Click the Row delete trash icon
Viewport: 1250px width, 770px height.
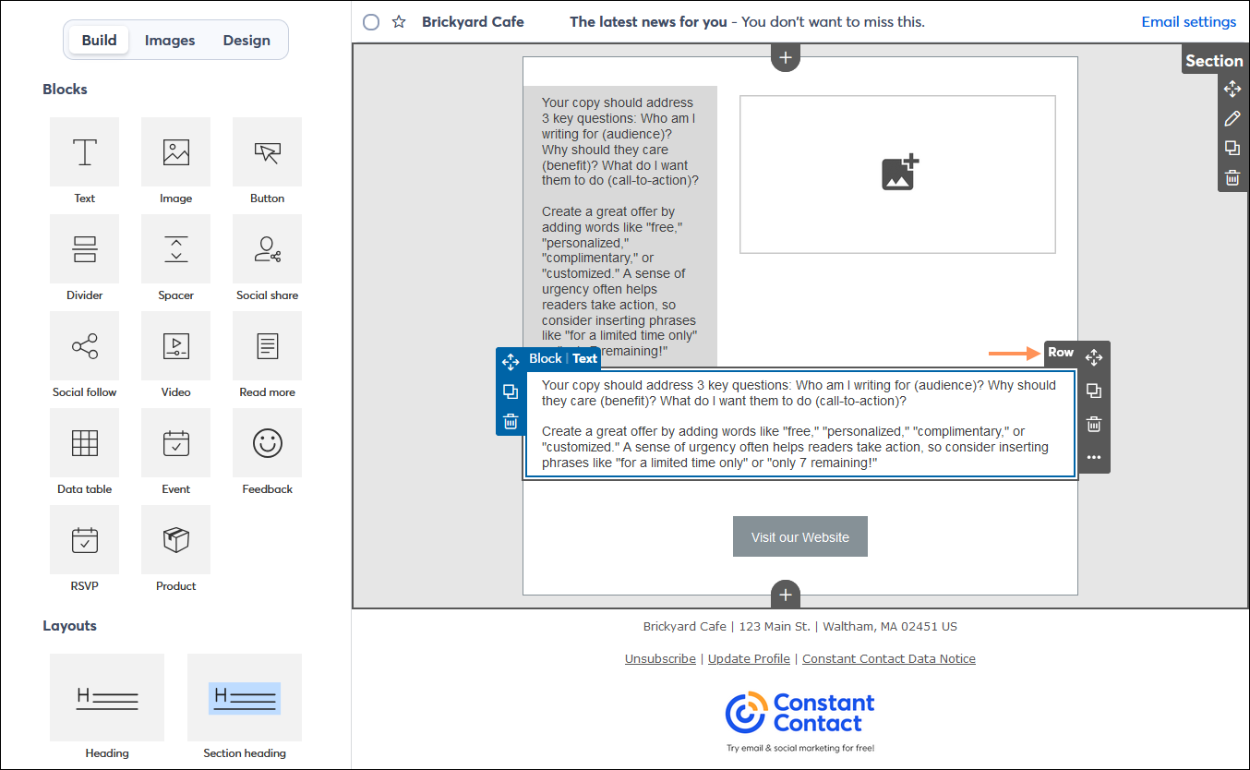[x=1094, y=424]
